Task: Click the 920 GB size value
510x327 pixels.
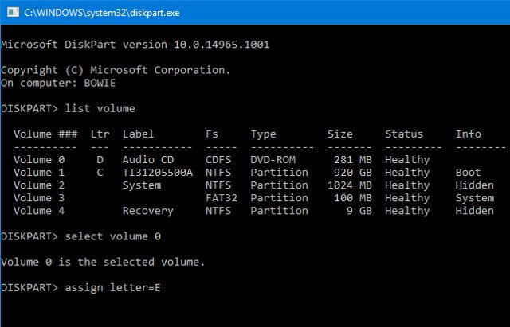Action: click(352, 173)
